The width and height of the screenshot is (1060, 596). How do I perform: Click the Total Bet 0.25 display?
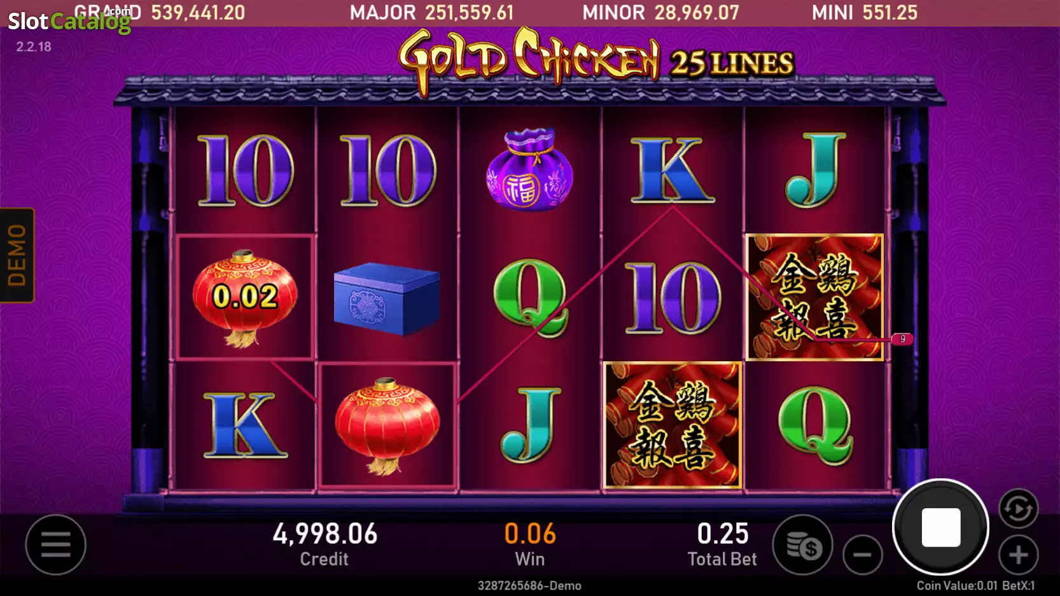point(722,544)
